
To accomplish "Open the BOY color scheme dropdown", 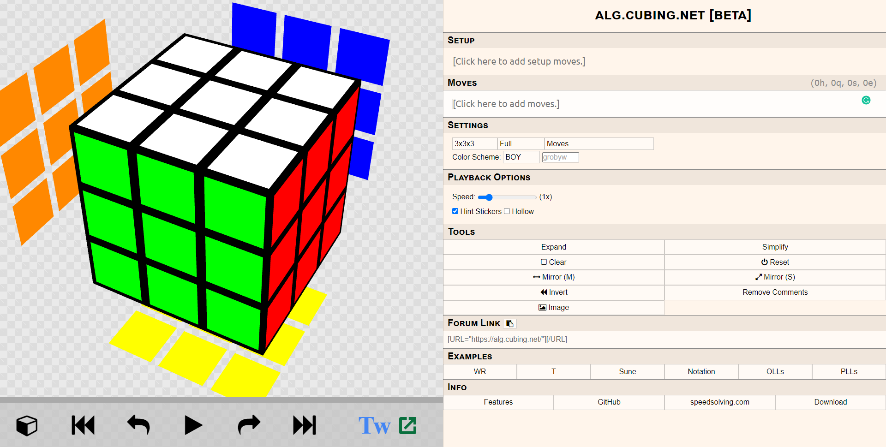I will (x=521, y=157).
